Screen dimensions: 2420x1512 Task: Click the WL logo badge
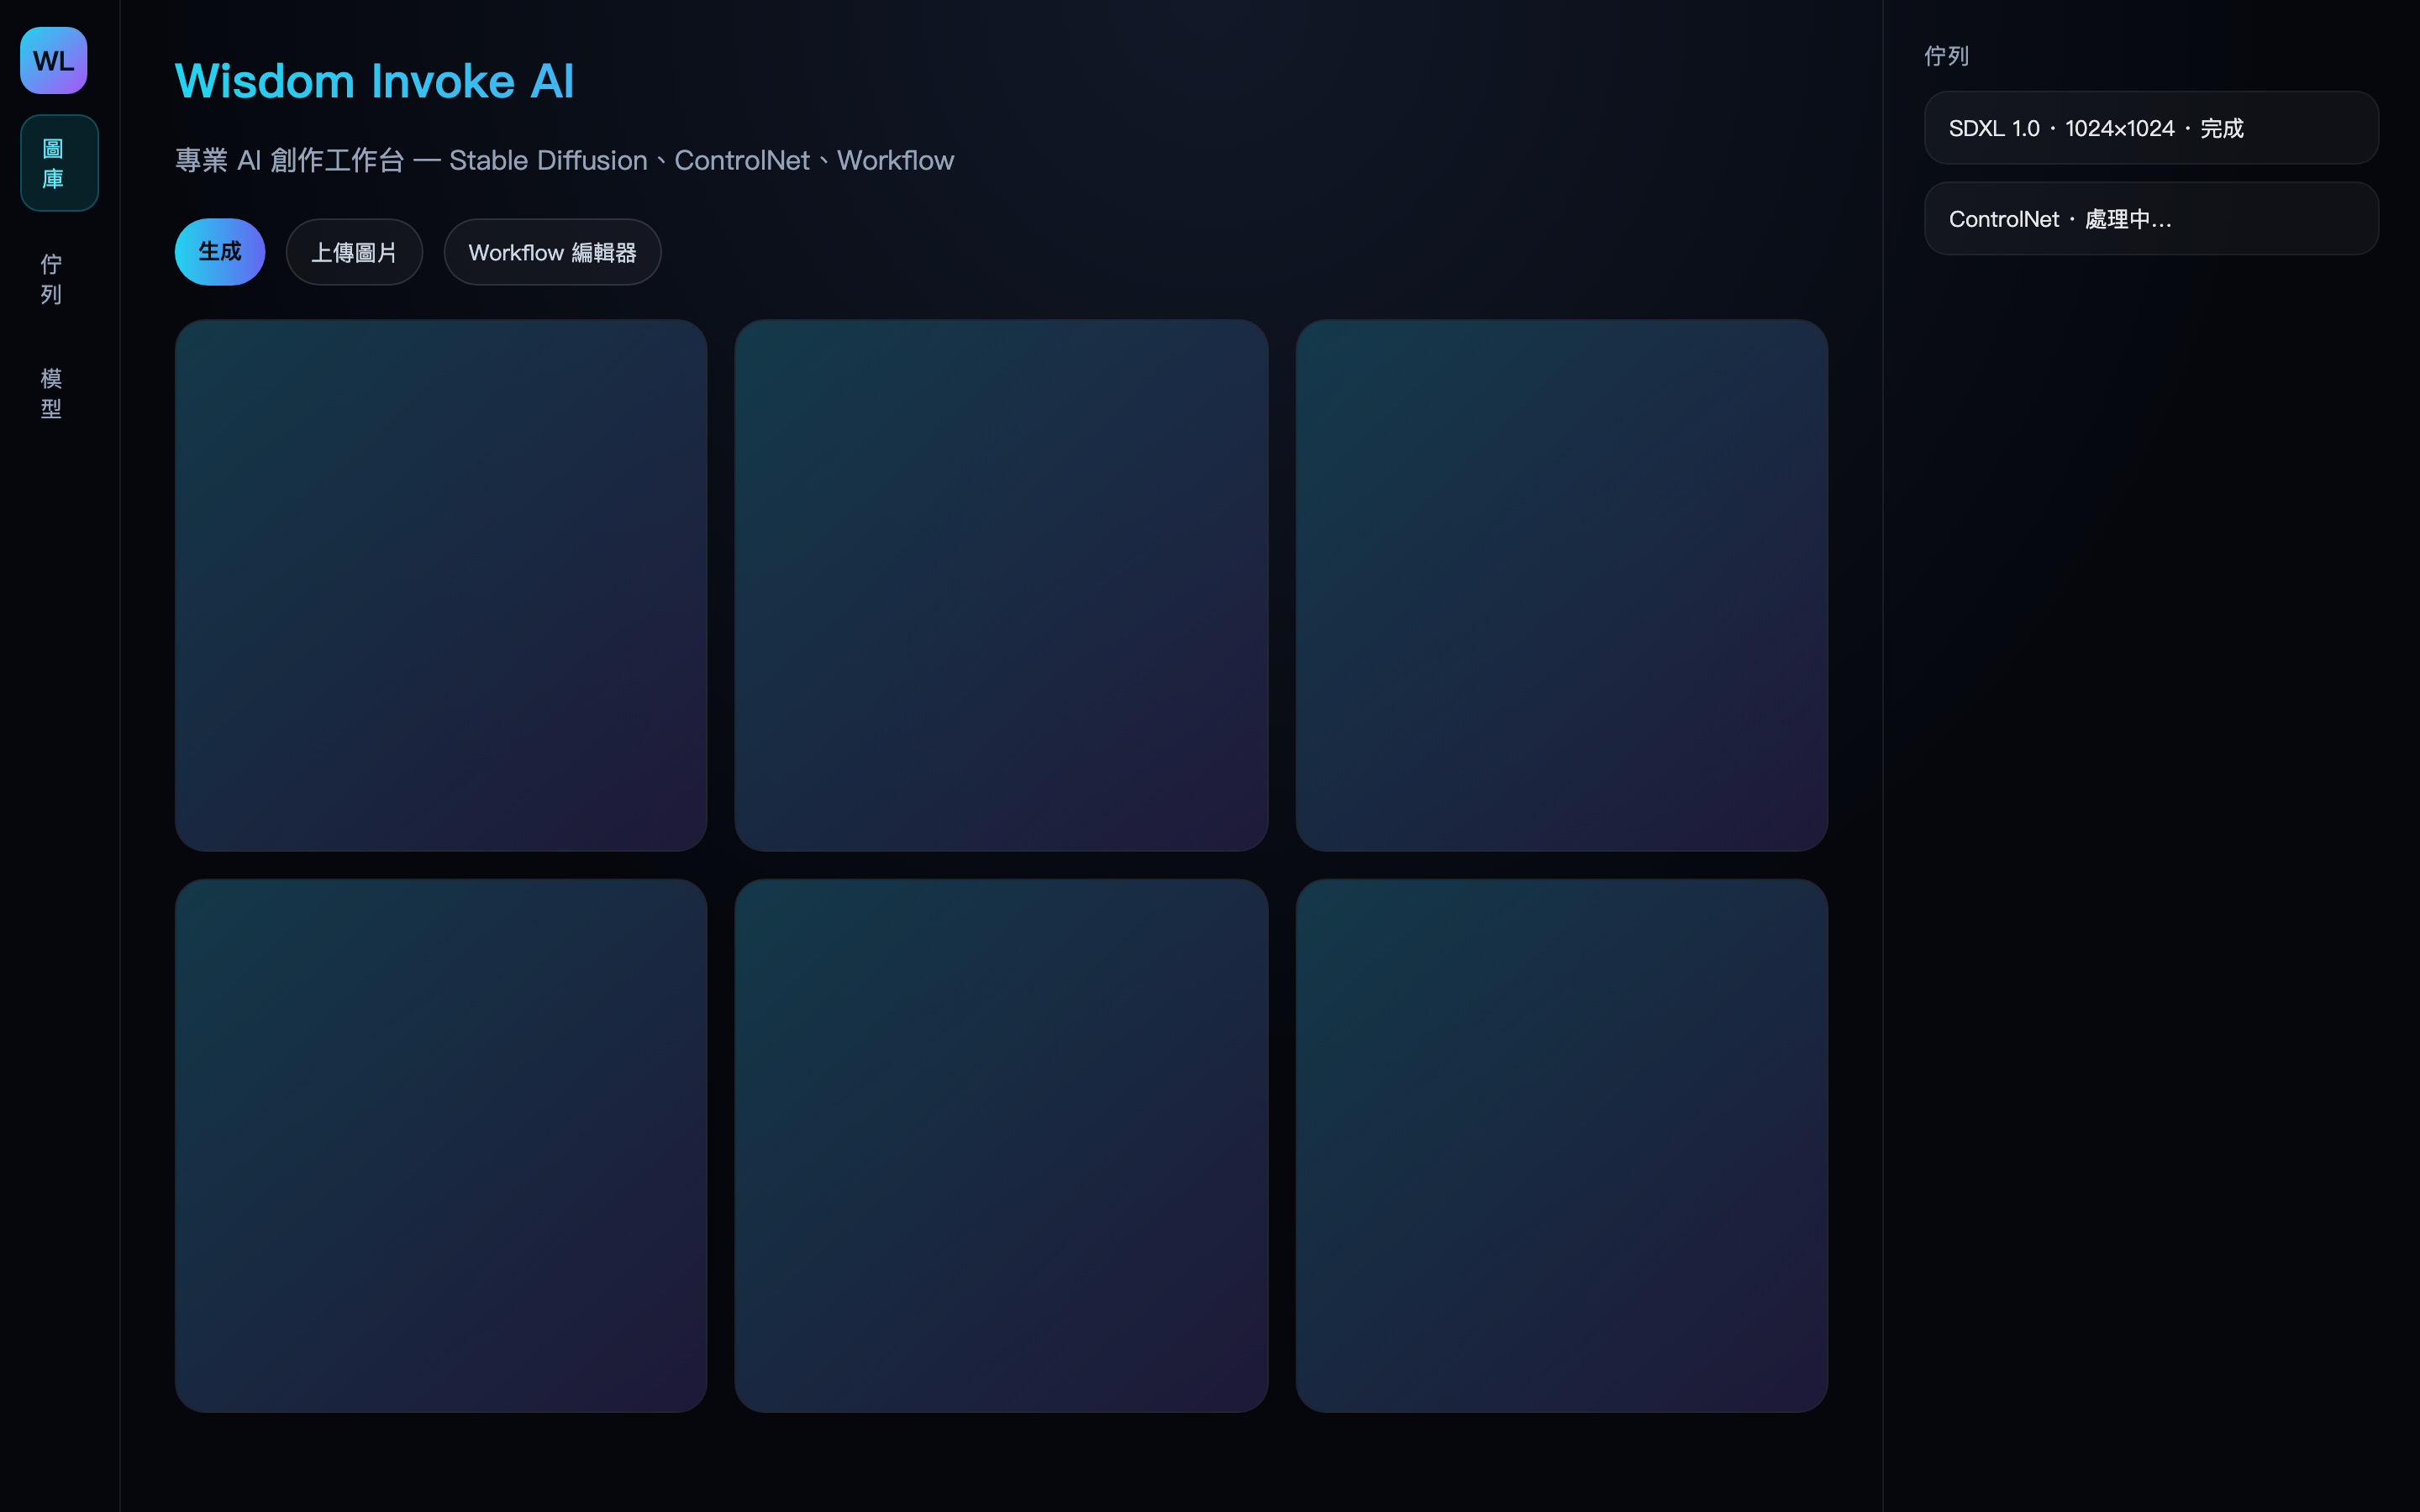coord(54,60)
